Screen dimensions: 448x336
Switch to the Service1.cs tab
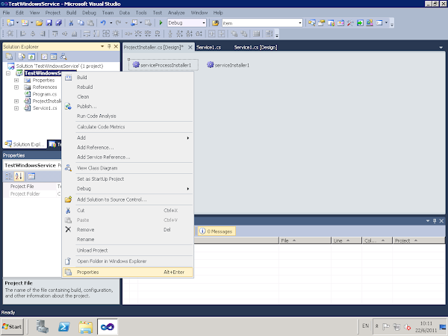208,48
